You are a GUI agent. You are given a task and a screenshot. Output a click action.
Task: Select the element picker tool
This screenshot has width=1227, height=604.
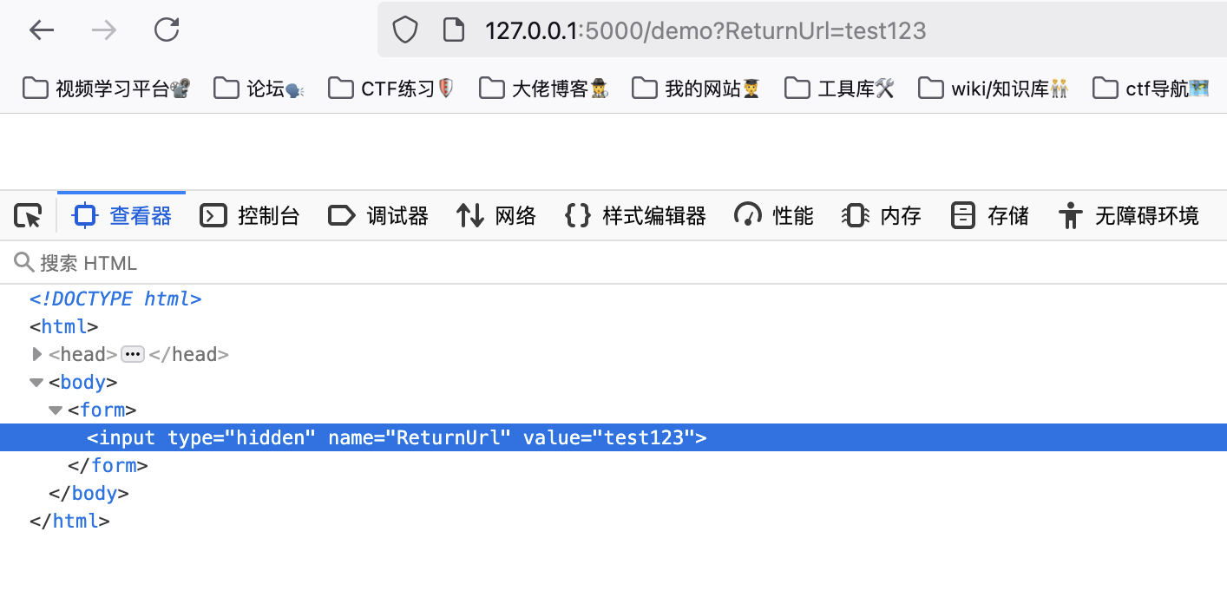27,215
